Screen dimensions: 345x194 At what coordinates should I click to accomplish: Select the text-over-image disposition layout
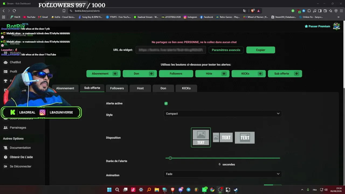(245, 137)
